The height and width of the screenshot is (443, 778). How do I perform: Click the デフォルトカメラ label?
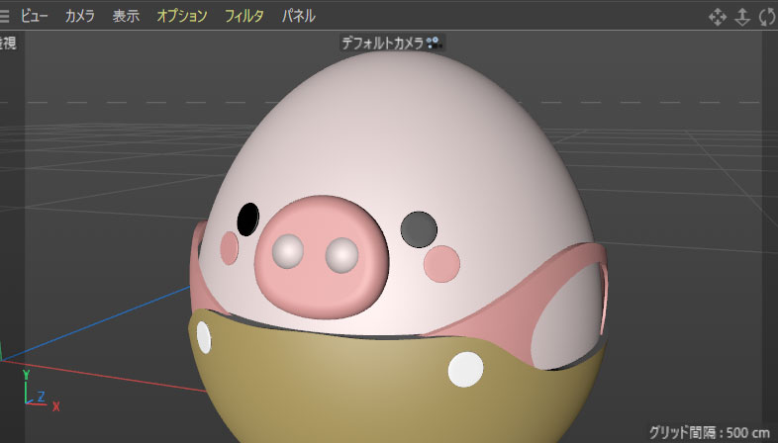382,43
